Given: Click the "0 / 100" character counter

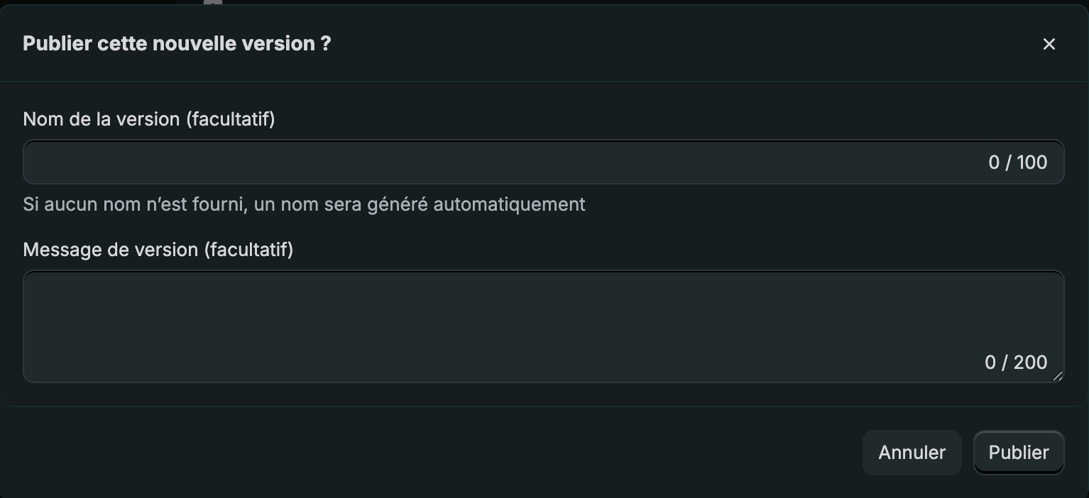Looking at the screenshot, I should [x=1017, y=162].
